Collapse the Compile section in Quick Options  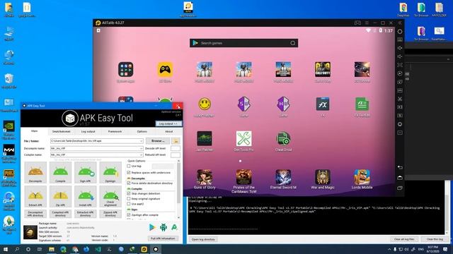click(x=129, y=189)
